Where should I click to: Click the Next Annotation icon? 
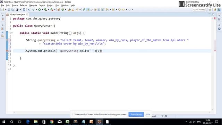(107, 10)
